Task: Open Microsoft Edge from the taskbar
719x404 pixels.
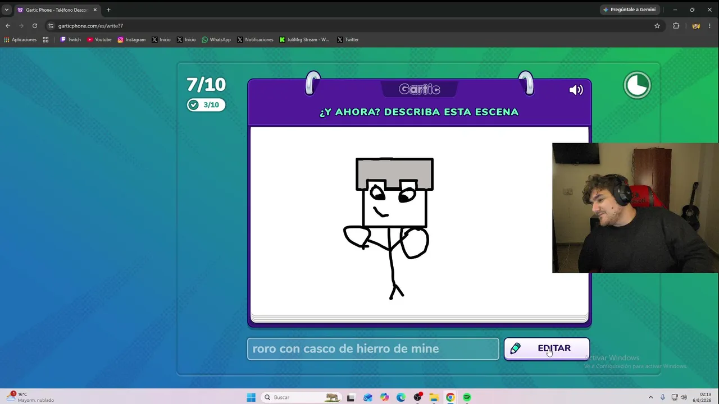Action: 401,397
